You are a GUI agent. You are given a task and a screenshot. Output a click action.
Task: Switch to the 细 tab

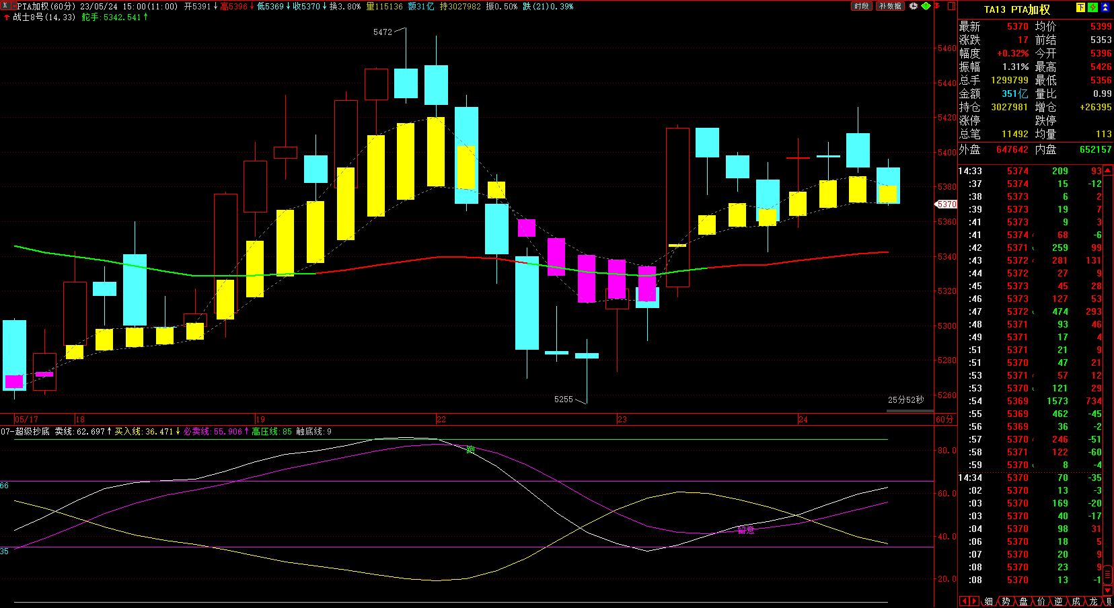pos(988,601)
